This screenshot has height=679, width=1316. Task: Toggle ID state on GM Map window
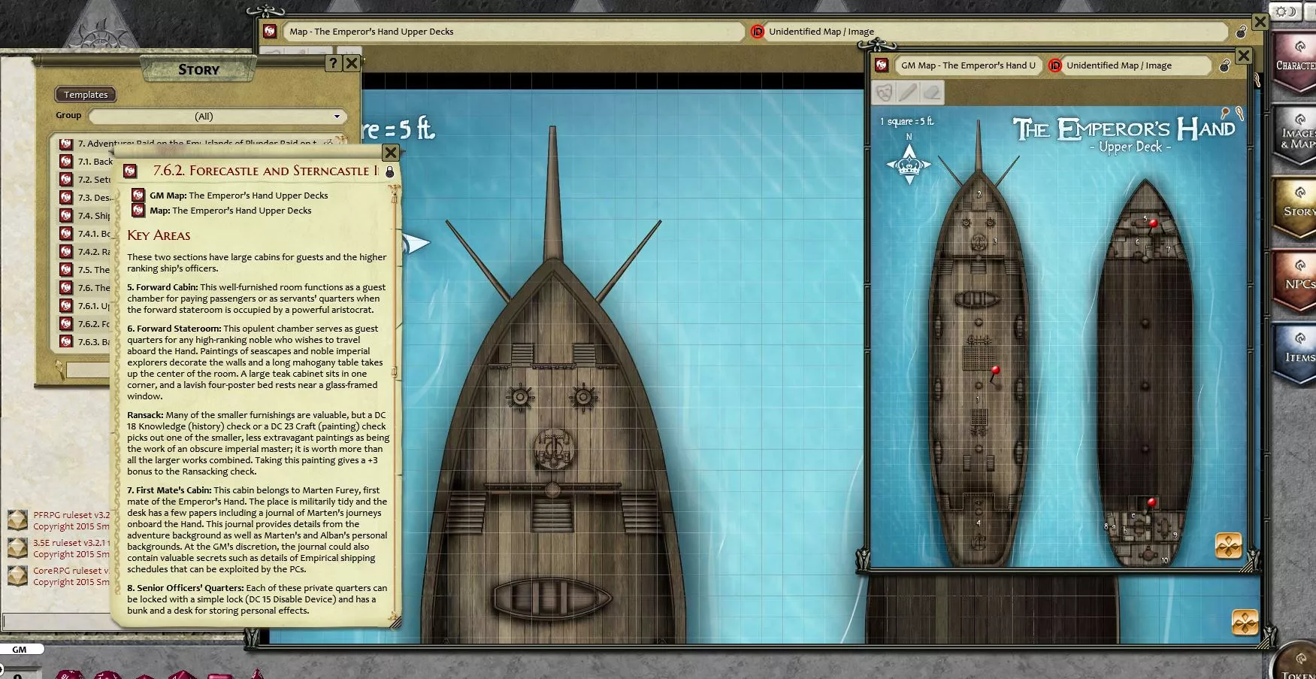coord(1054,65)
